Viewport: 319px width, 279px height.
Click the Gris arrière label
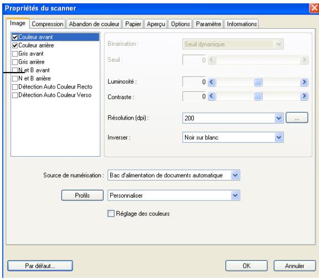(32, 62)
